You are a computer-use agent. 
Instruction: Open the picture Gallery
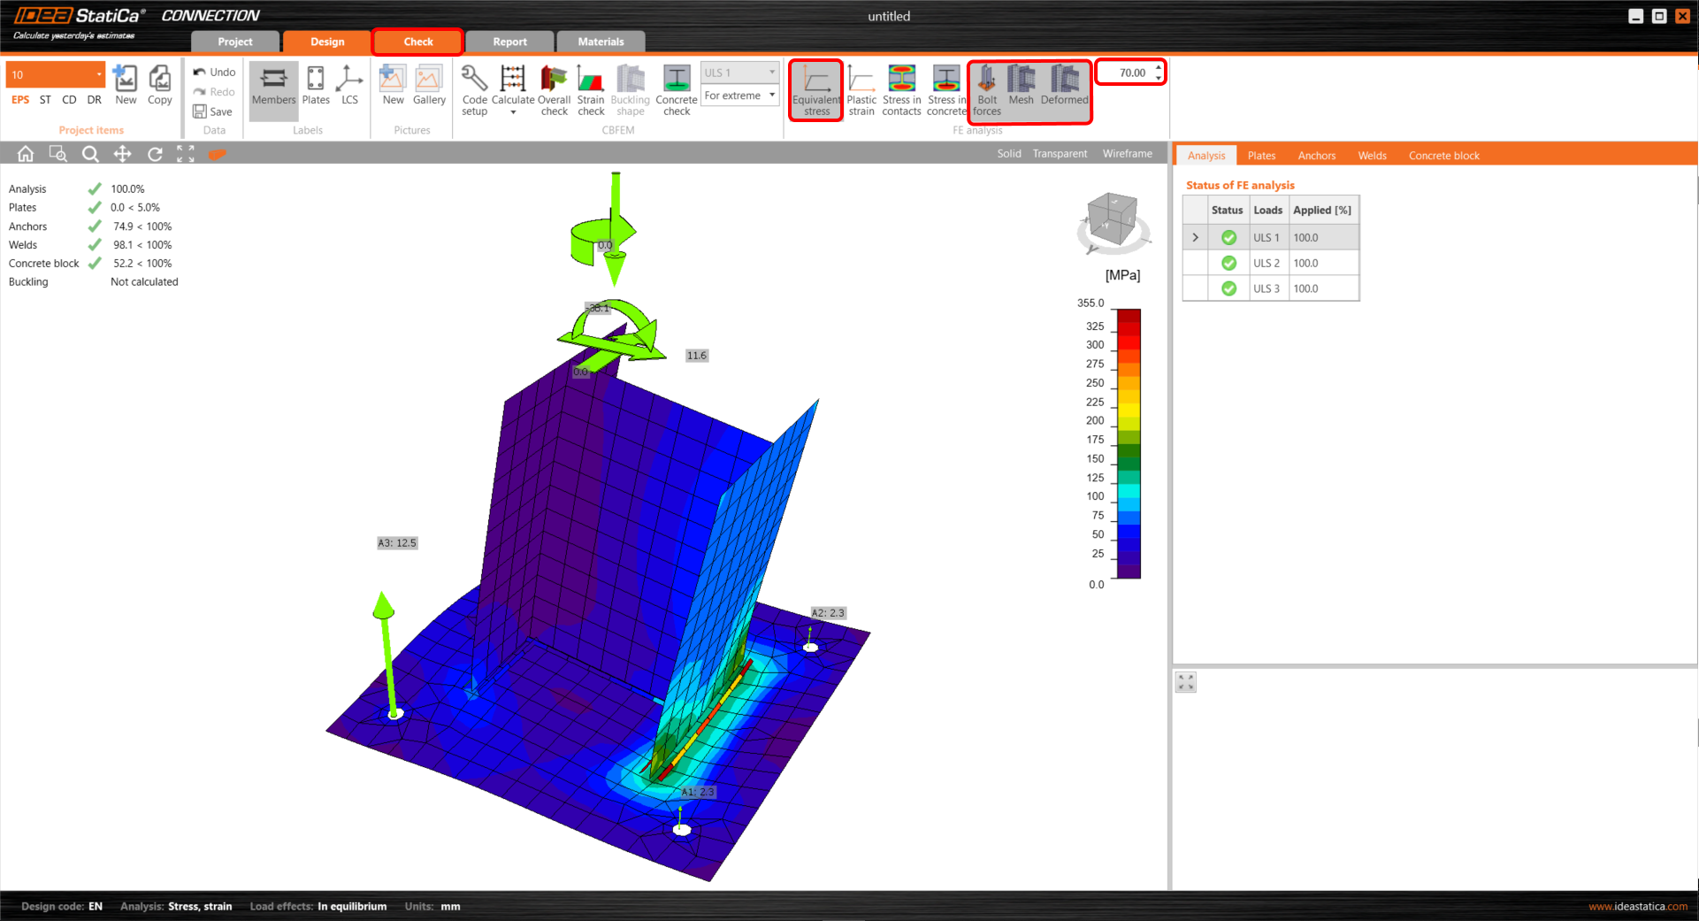[x=429, y=86]
